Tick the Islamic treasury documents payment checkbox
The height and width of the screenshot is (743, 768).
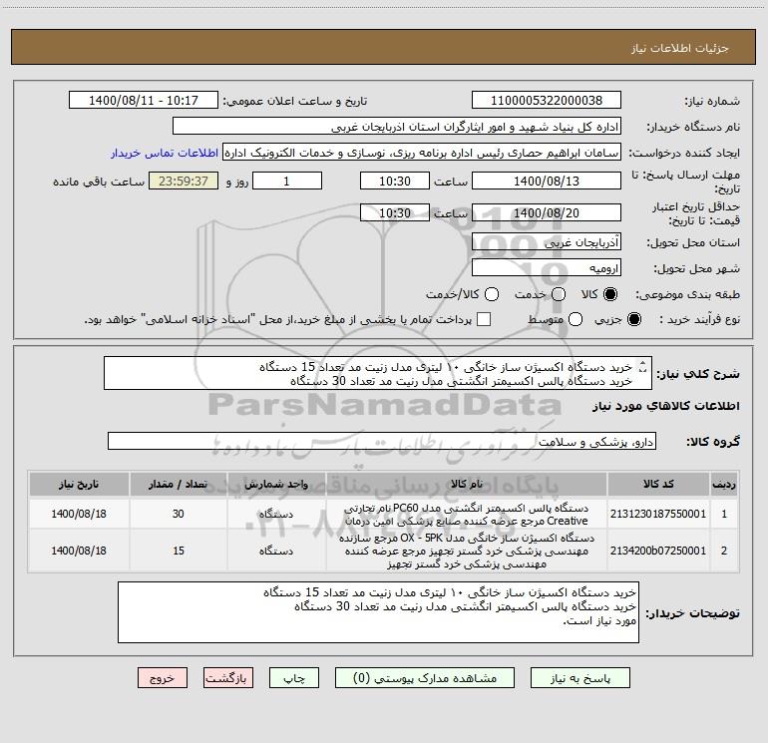click(x=484, y=319)
